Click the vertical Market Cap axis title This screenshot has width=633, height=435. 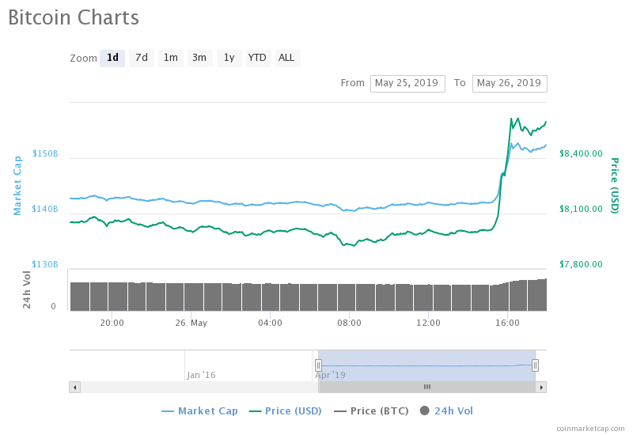tap(17, 186)
